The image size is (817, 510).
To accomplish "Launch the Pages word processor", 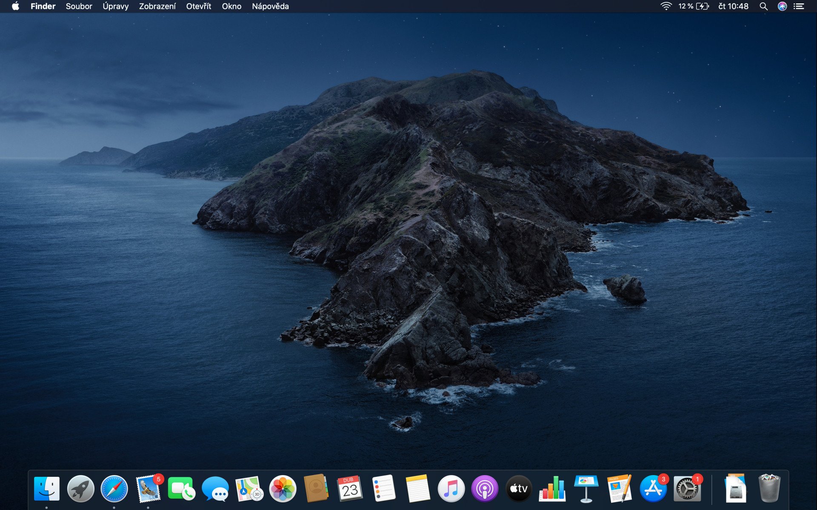I will (620, 489).
